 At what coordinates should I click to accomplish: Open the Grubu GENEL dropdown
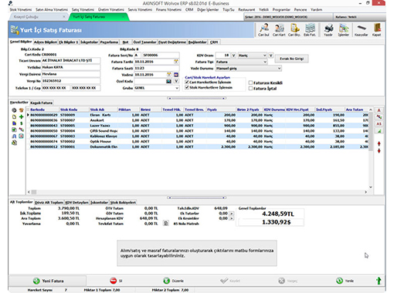[x=157, y=88]
